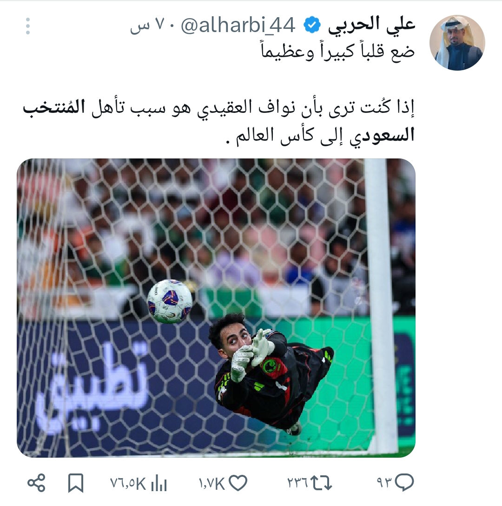Open view analytics bar chart icon
This screenshot has height=506, width=502.
point(159,483)
